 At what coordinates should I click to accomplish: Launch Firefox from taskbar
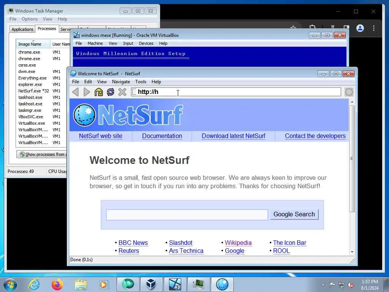(x=57, y=284)
